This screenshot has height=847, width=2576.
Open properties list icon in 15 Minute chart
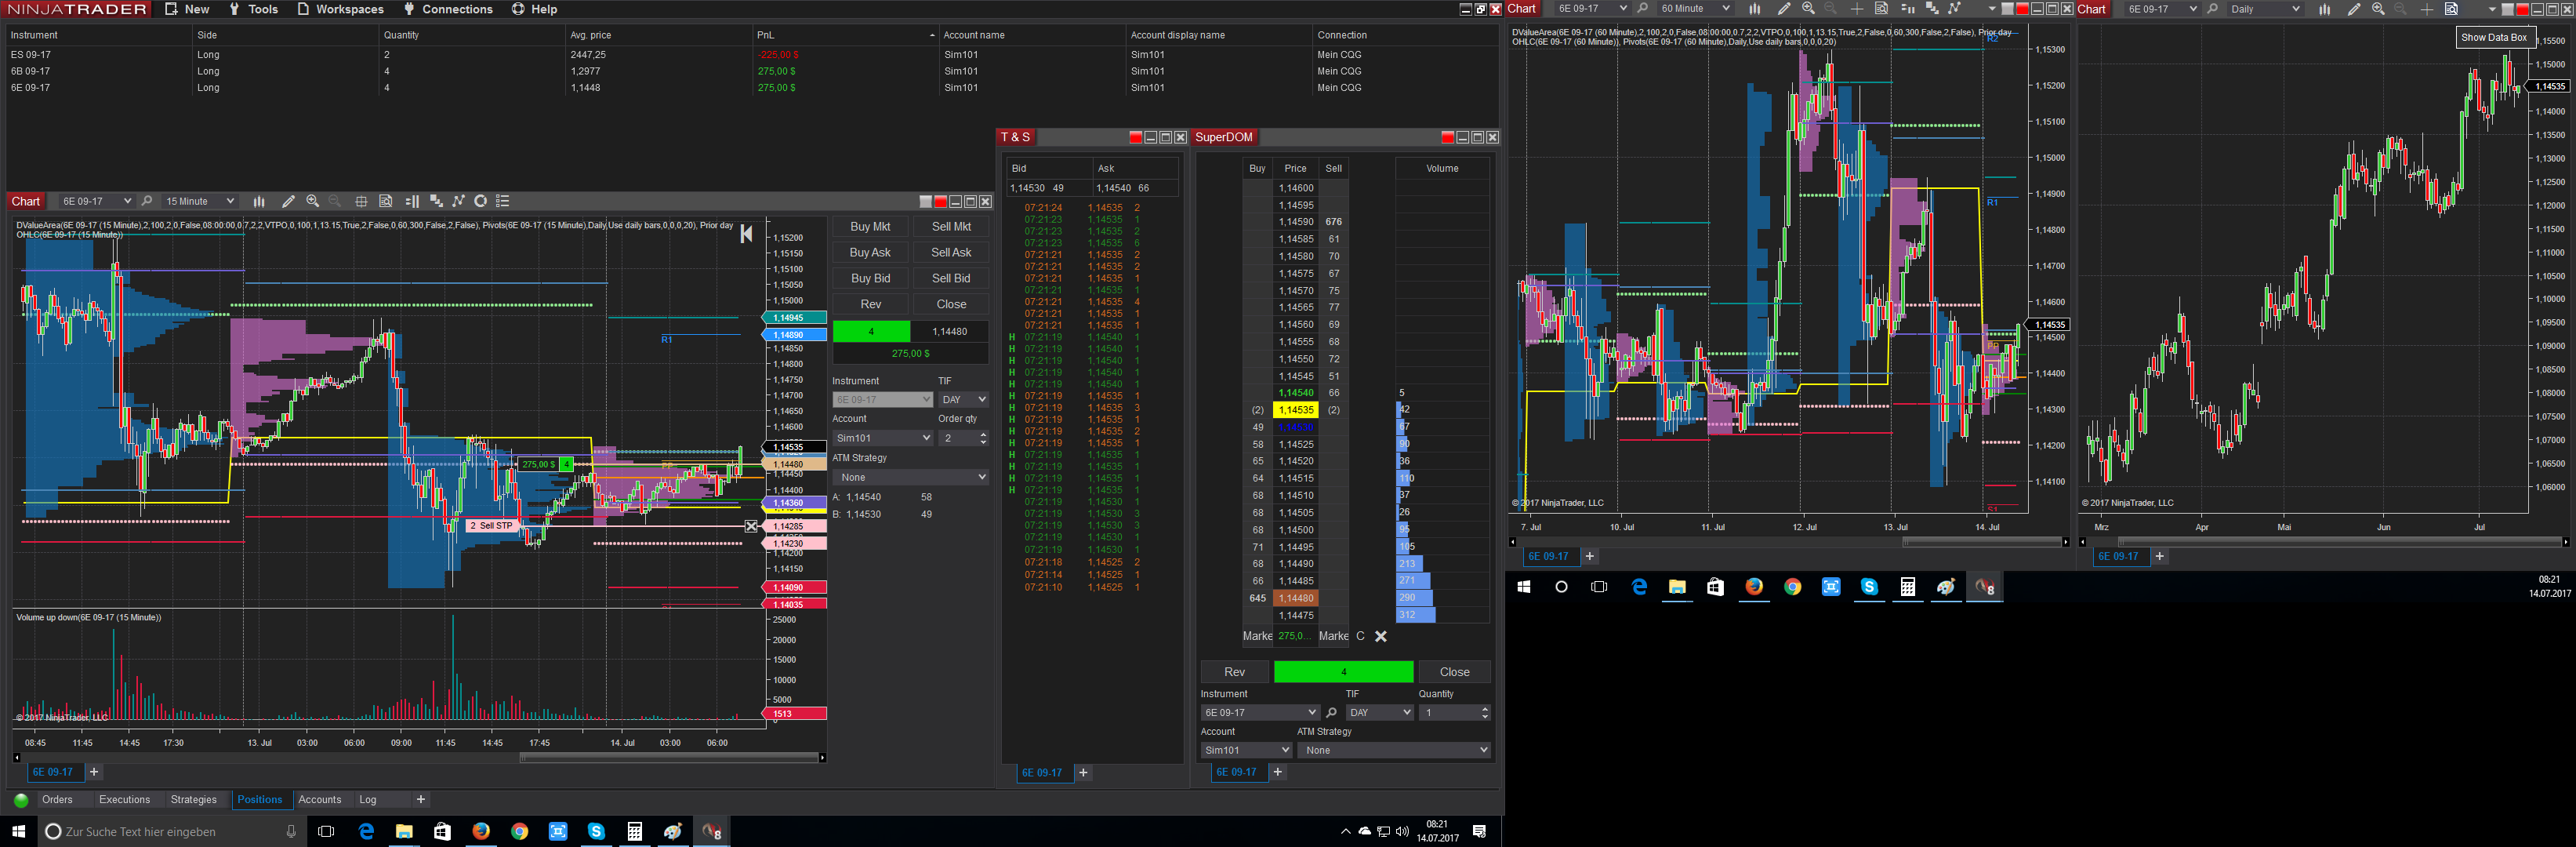click(x=503, y=201)
